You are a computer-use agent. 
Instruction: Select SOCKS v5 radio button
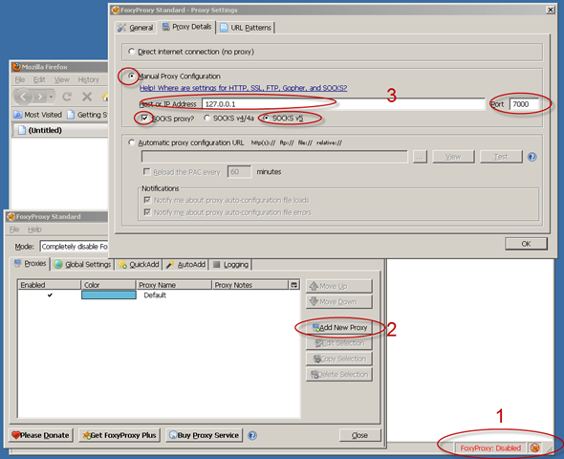[x=266, y=118]
